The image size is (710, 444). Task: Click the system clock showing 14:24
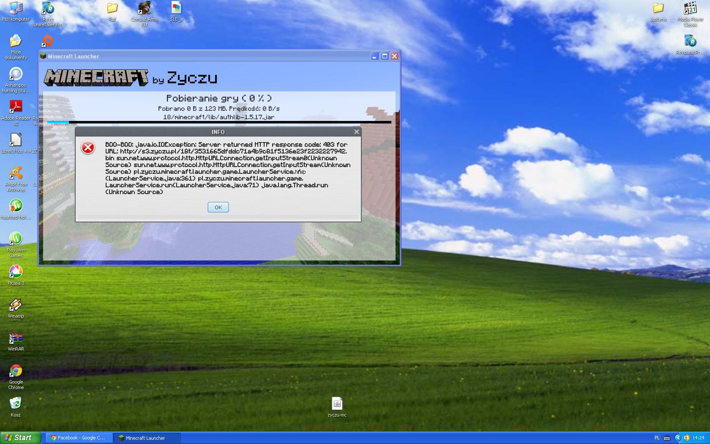tap(699, 438)
